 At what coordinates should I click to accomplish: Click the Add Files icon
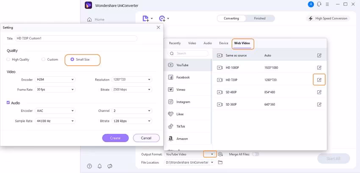coord(146,19)
